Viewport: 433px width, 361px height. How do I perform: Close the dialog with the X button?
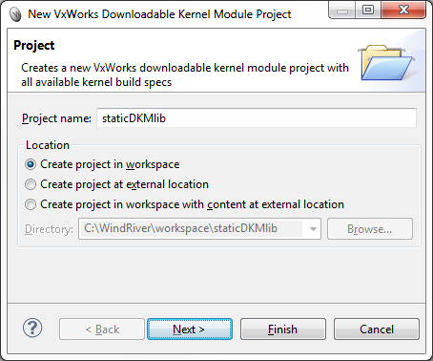tap(403, 10)
